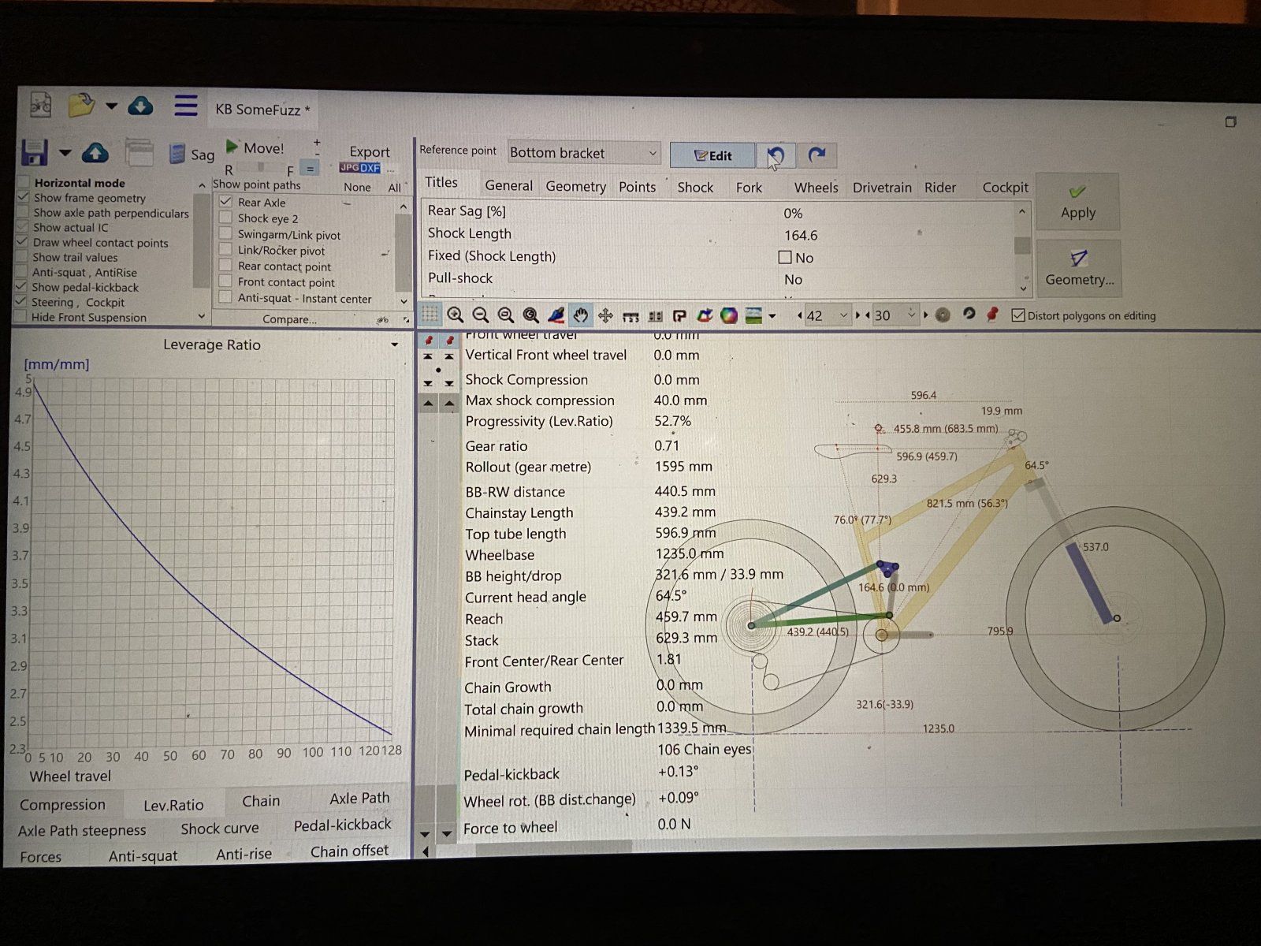The height and width of the screenshot is (946, 1261).
Task: Zoom in on the bike drawing
Action: click(455, 315)
